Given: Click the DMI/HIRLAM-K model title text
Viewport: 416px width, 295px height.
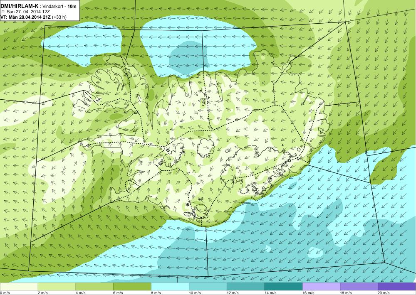Looking at the screenshot, I should tap(19, 6).
